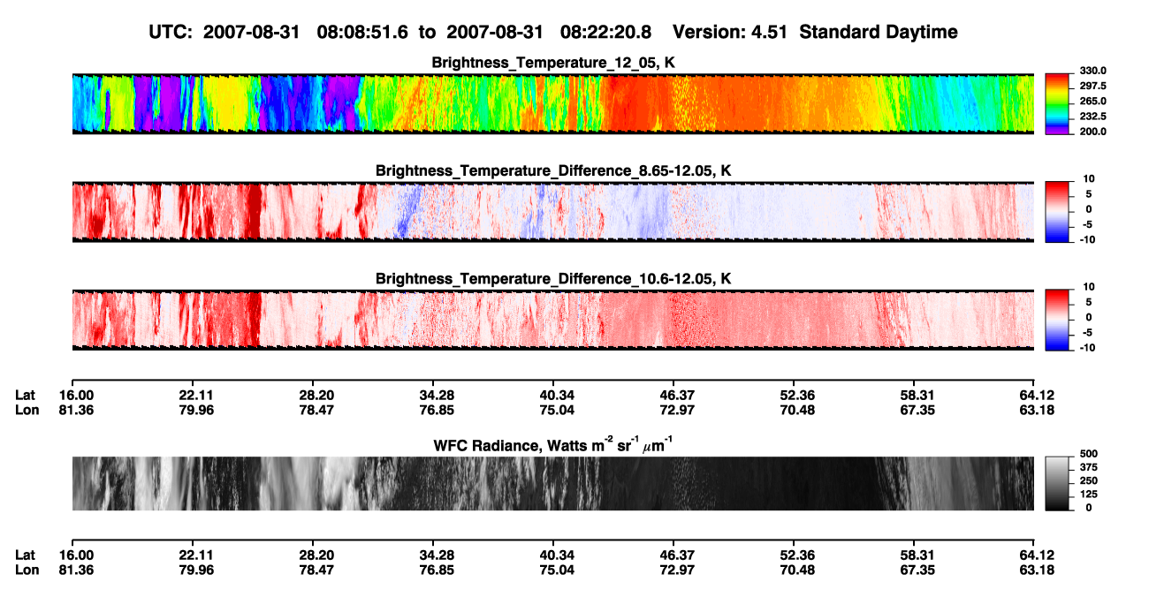
Task: Click the grayscale colorbar for WFC Radiance
Action: pos(1057,483)
